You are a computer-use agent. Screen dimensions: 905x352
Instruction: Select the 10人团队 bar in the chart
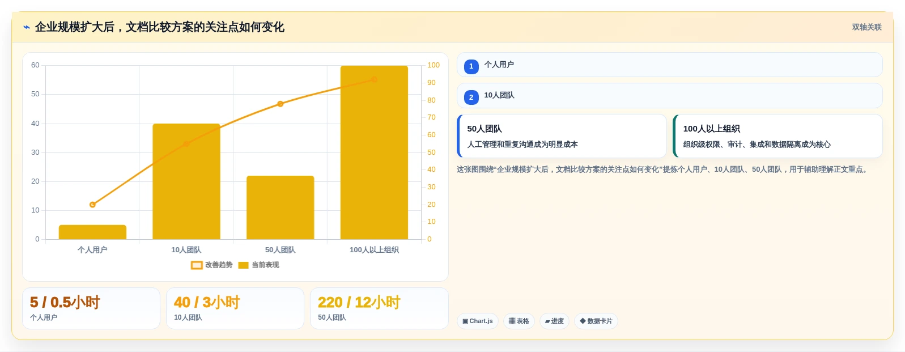pyautogui.click(x=186, y=181)
